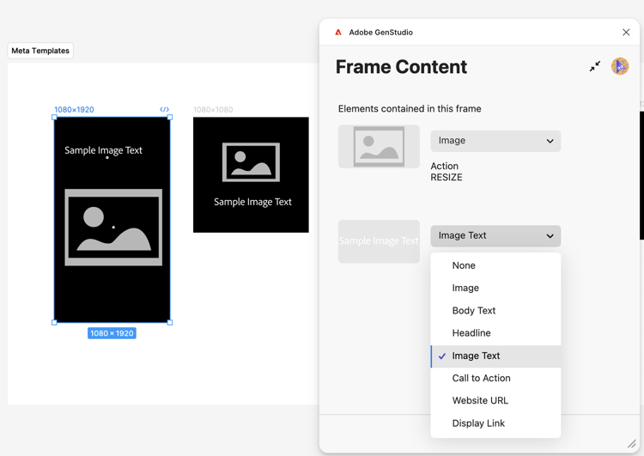
Task: Click the Meta Templates page label
Action: coord(40,51)
